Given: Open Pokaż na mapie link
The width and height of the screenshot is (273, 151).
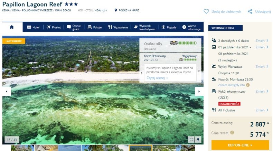Looking at the screenshot, I should (x=129, y=10).
